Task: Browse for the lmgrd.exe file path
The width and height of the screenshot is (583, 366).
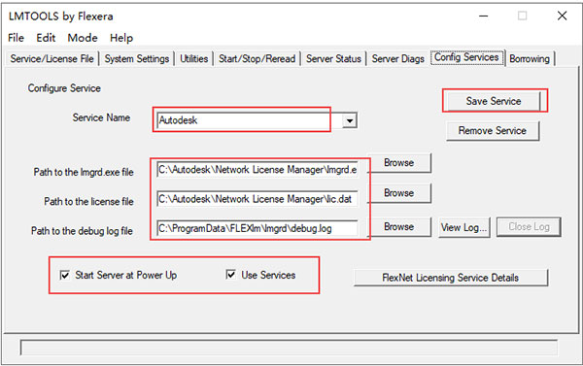Action: 399,163
